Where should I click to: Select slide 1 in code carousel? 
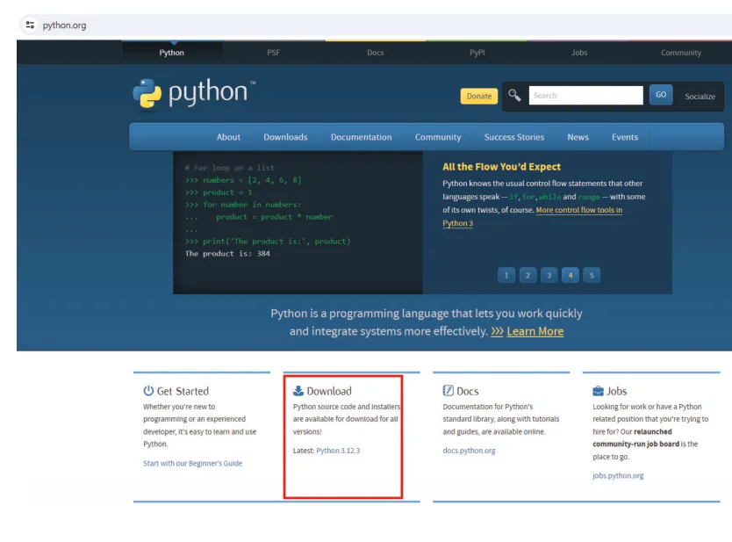click(x=506, y=275)
